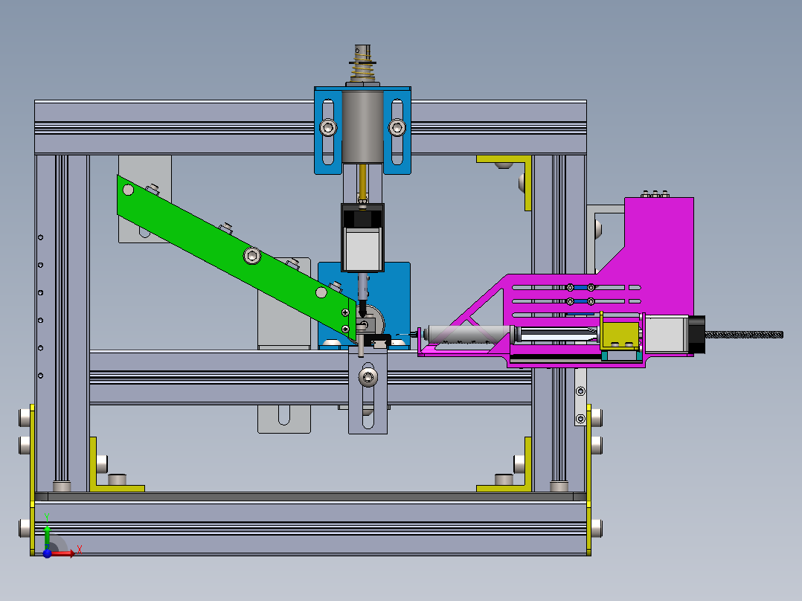Select the gray cylindrical actuator at top
This screenshot has height=601, width=802.
pyautogui.click(x=362, y=127)
